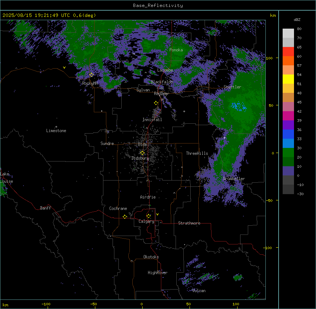Click the slate blue swatch below 10
Viewport: 316px width, 309px height.
coord(288,171)
